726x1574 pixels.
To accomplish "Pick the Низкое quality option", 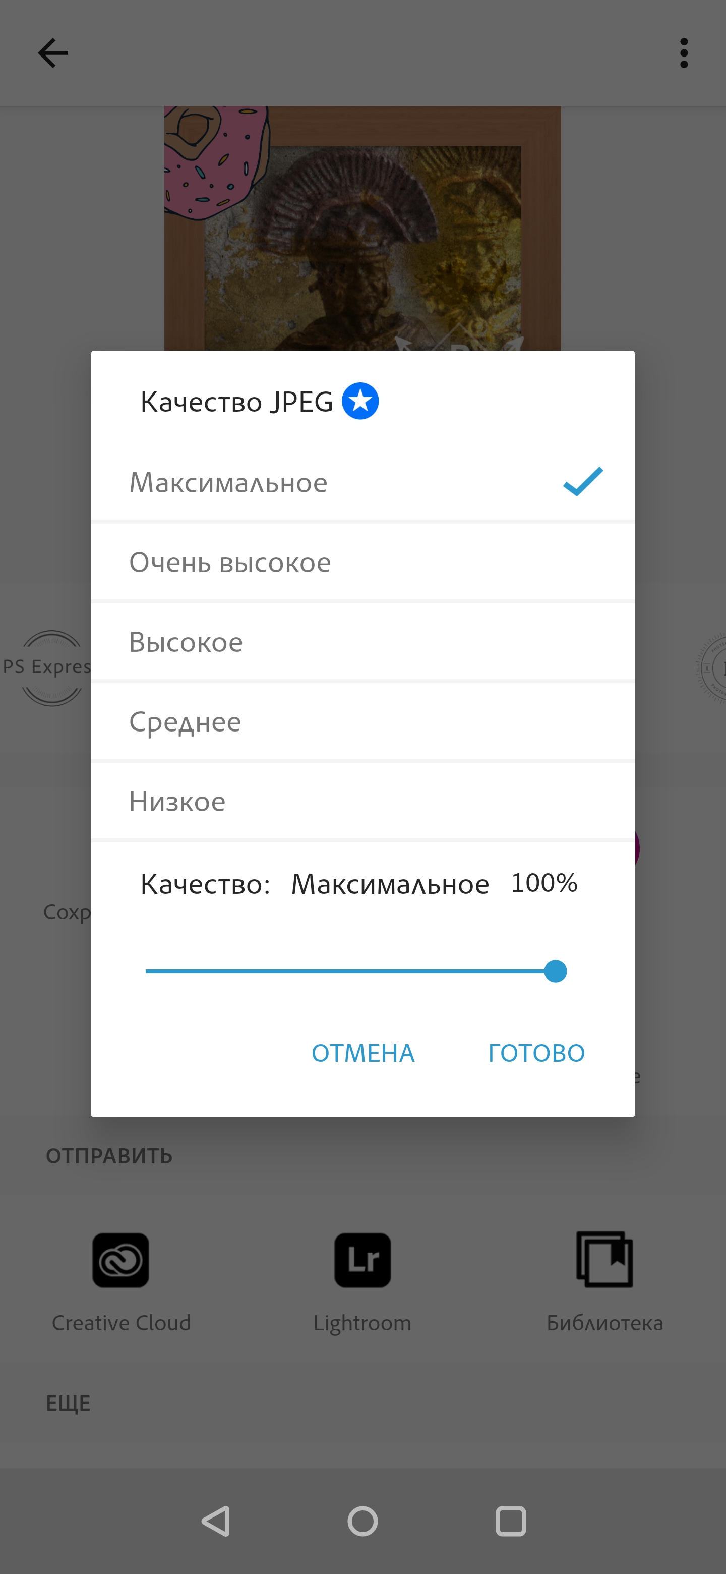I will [177, 802].
